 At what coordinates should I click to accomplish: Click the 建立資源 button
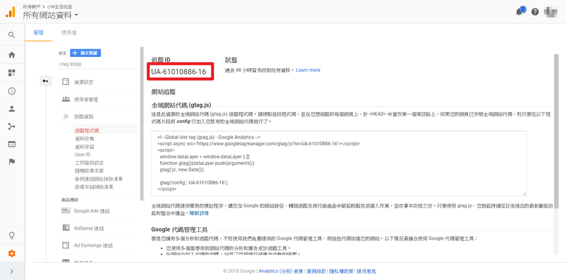(x=85, y=53)
